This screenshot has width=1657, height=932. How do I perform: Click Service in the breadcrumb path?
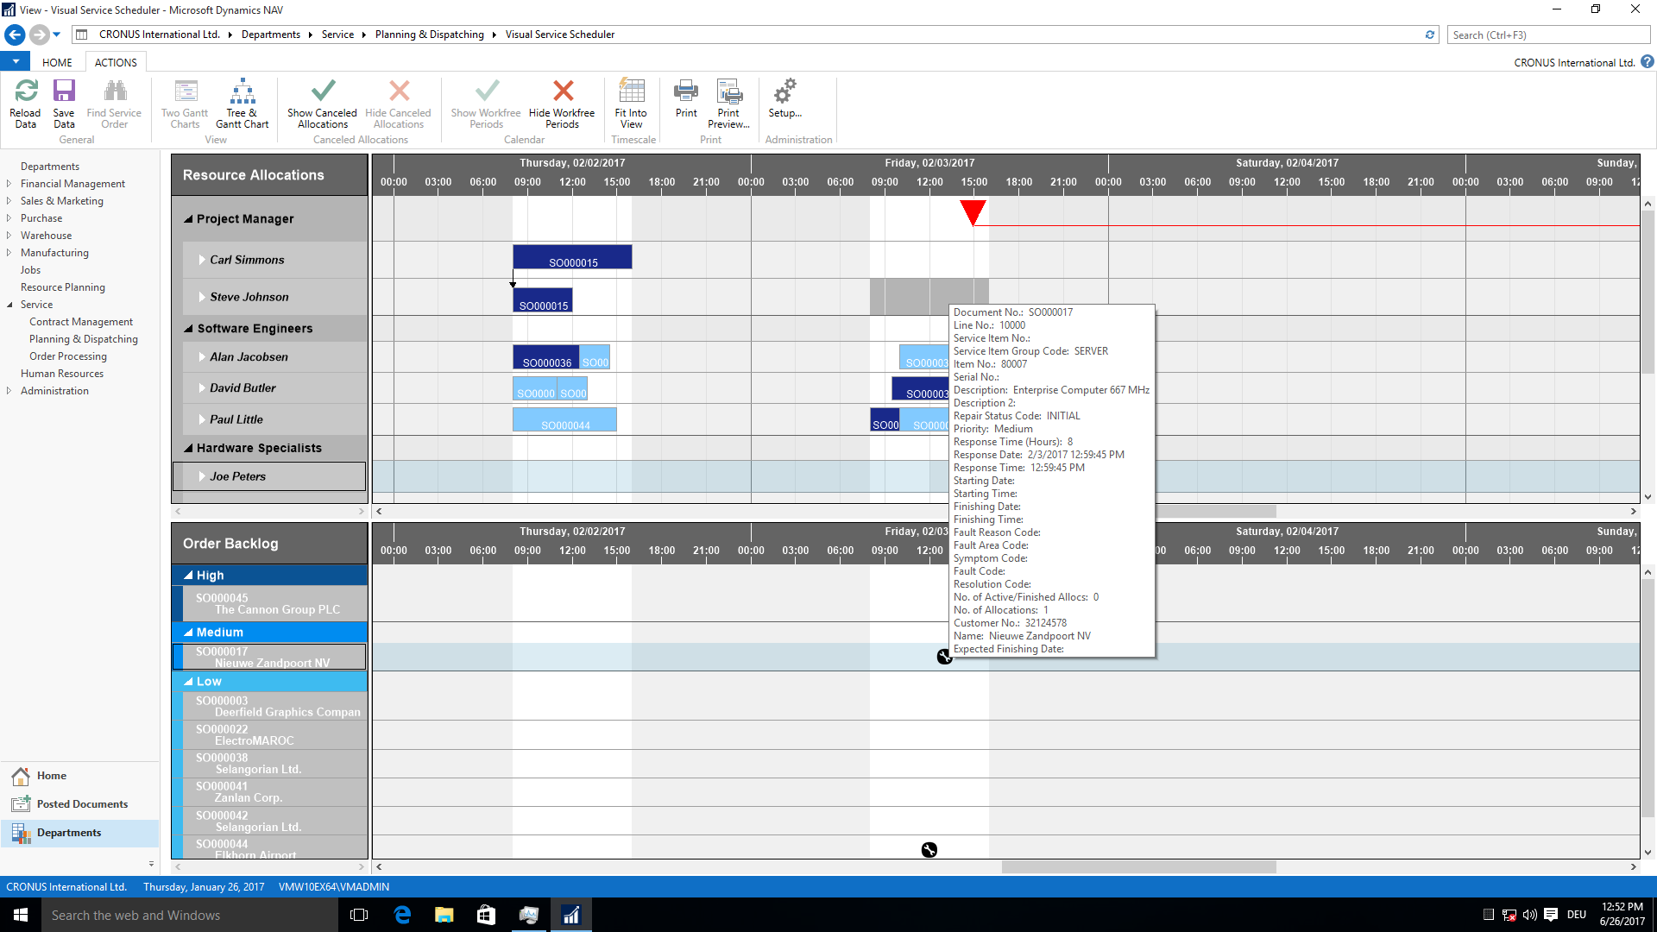click(x=337, y=35)
